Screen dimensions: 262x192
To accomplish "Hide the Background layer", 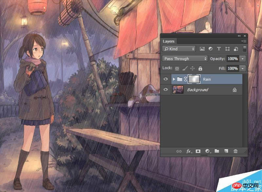I will (166, 89).
